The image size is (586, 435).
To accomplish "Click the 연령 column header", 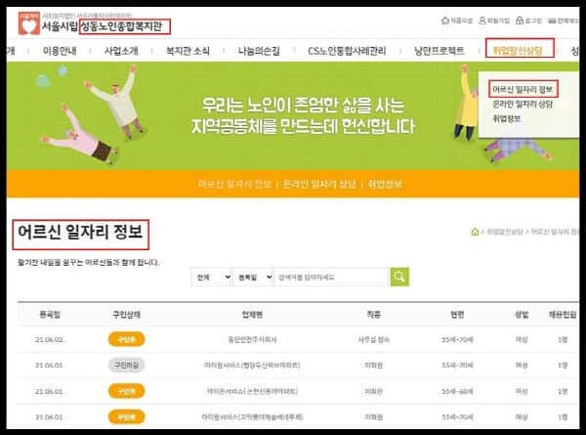I will (x=457, y=315).
